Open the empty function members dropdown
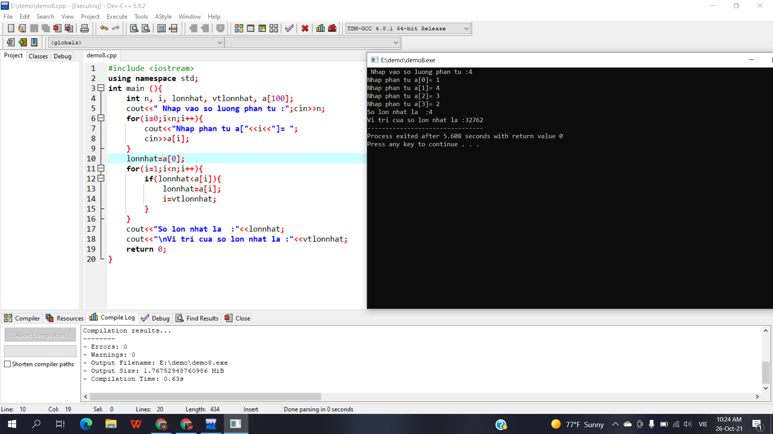 tap(312, 43)
